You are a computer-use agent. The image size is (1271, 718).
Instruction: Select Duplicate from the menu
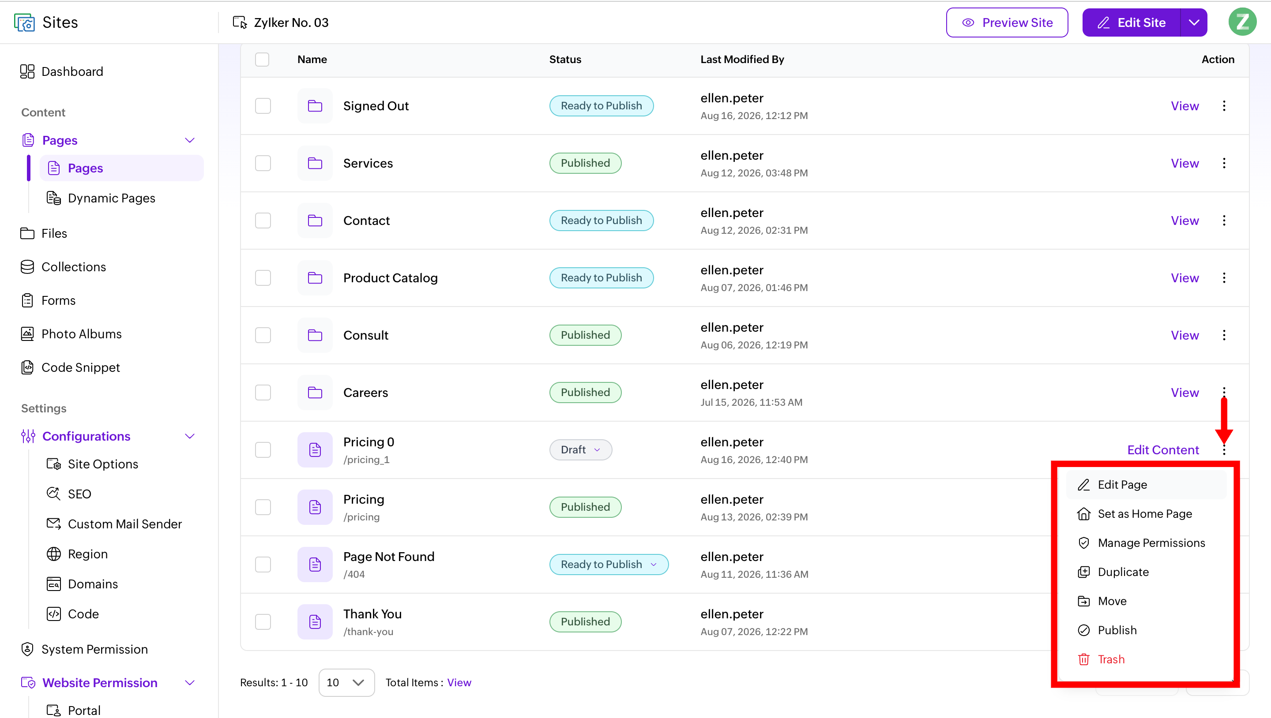tap(1146, 572)
